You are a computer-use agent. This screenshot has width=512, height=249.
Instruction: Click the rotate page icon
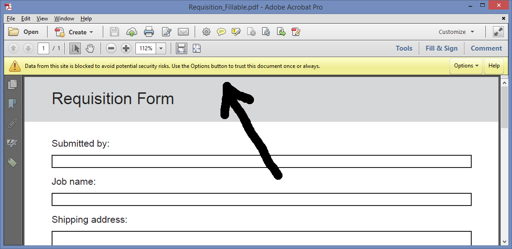click(266, 32)
